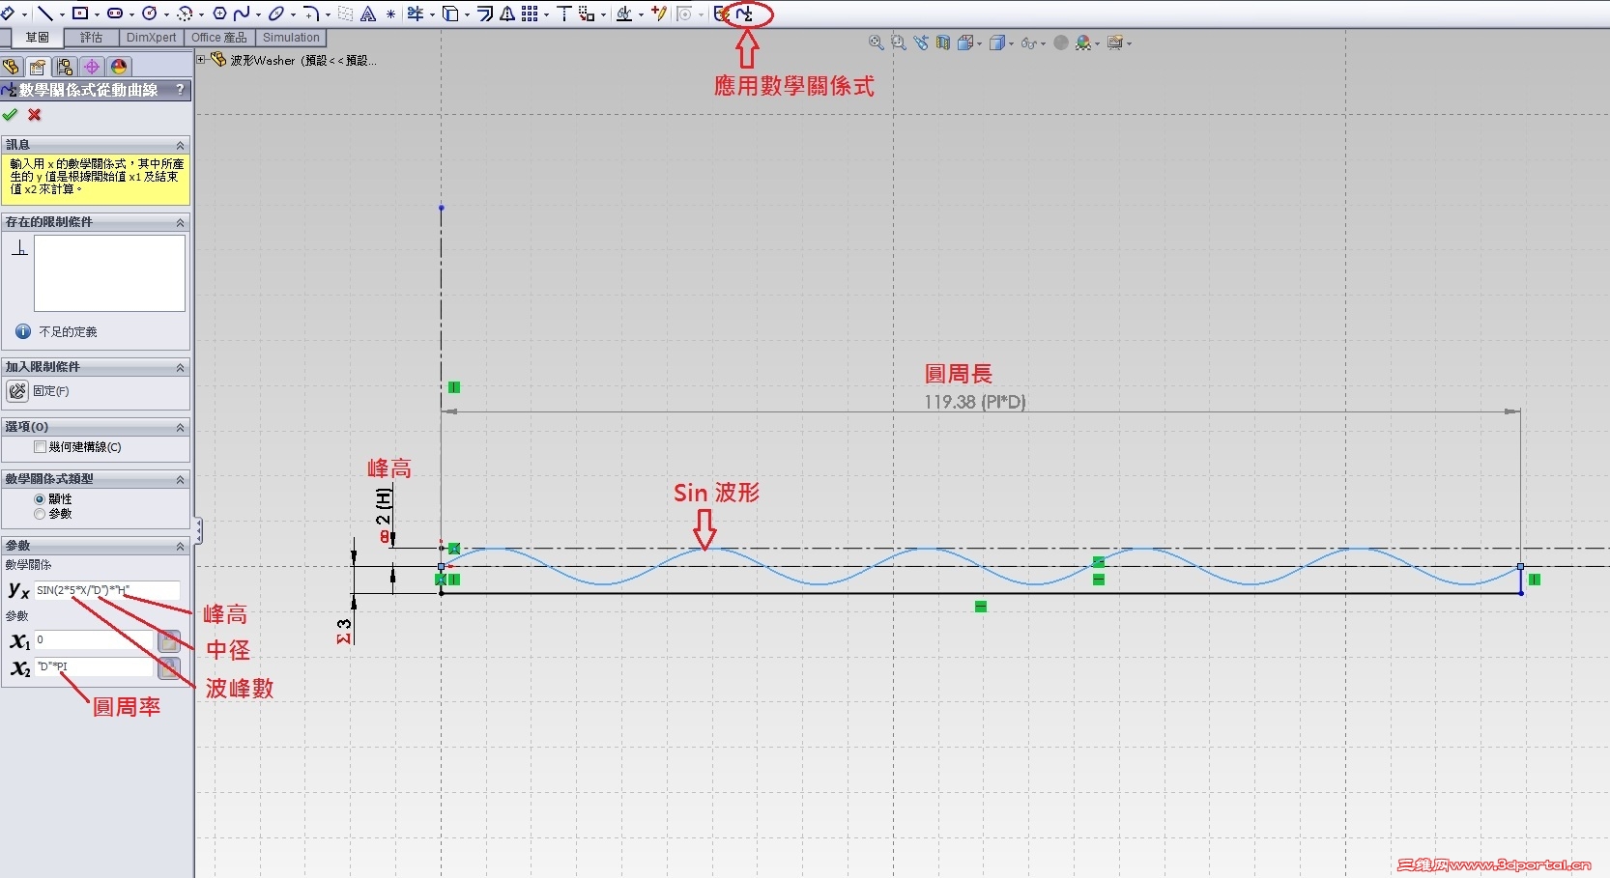Select the Arc sketch tool
1610x878 pixels.
tap(185, 14)
